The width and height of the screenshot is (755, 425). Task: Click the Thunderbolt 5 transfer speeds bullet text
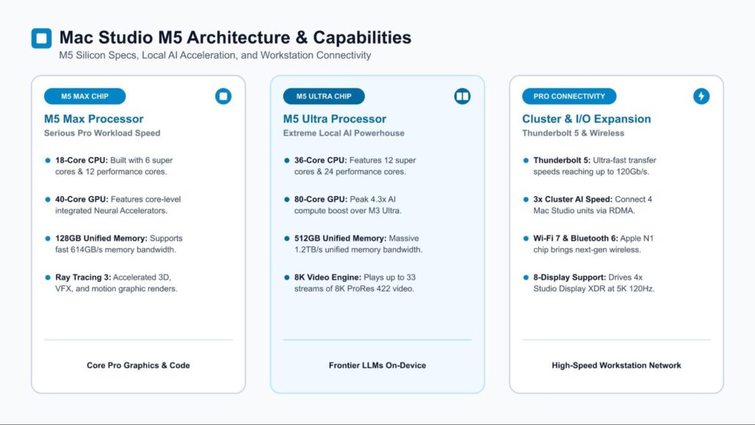coord(595,166)
